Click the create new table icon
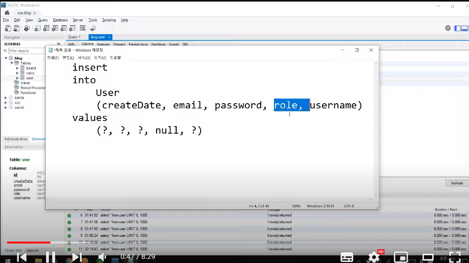 tap(47, 28)
